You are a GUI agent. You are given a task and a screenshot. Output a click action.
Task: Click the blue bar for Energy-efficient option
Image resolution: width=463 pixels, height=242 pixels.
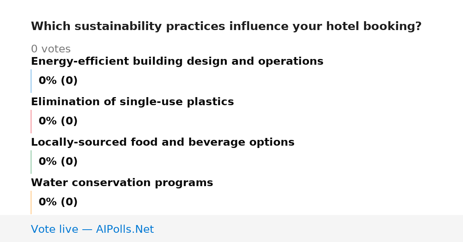[31, 81]
